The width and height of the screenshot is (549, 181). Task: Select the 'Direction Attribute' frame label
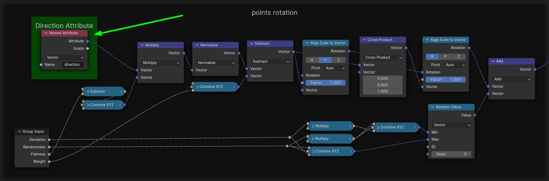[64, 26]
